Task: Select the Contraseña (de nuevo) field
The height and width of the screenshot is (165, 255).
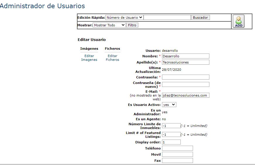Action: pos(185,85)
